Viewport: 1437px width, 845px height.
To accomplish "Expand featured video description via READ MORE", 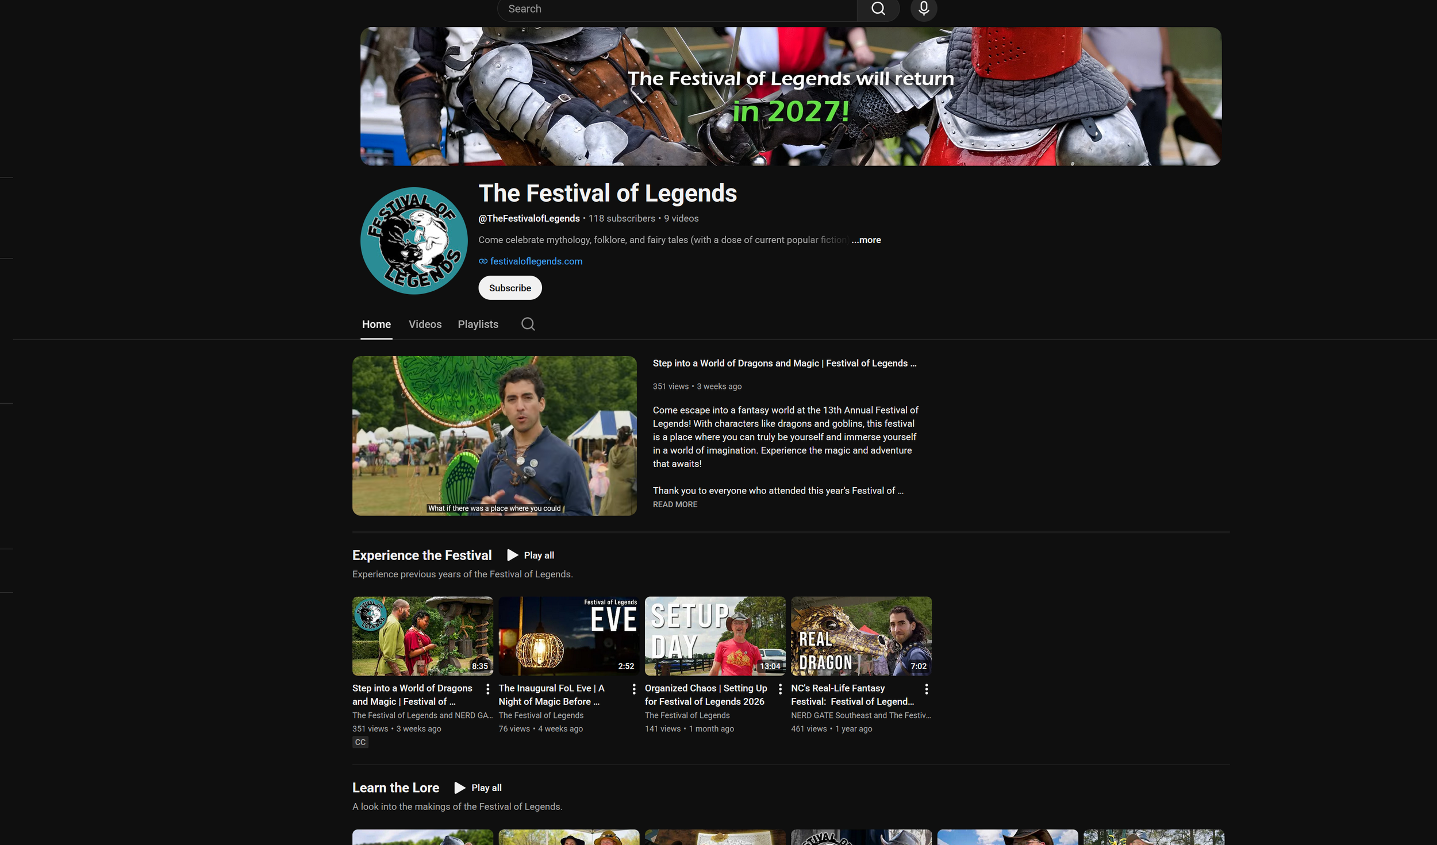I will pyautogui.click(x=675, y=504).
